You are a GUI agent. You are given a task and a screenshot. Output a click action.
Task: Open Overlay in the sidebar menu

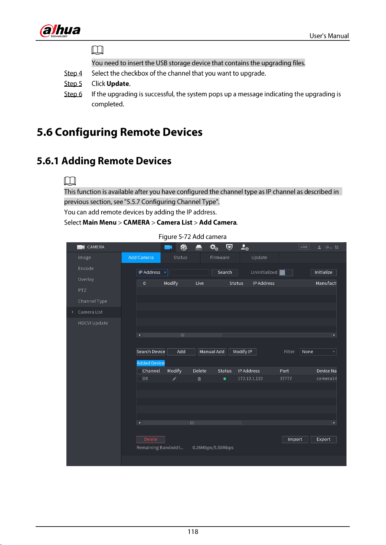pyautogui.click(x=86, y=279)
